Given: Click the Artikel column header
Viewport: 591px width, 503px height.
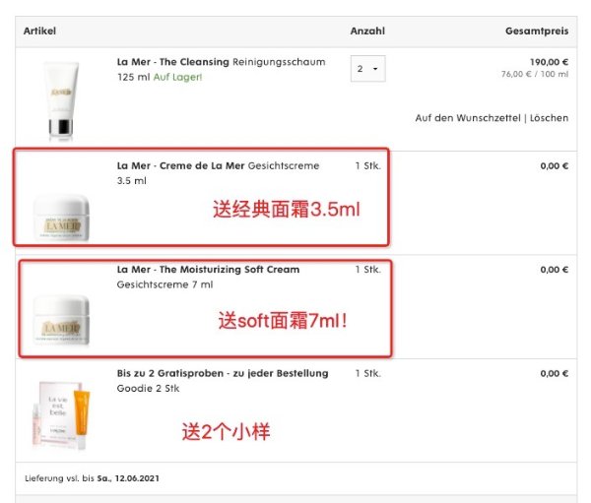Looking at the screenshot, I should tap(39, 31).
